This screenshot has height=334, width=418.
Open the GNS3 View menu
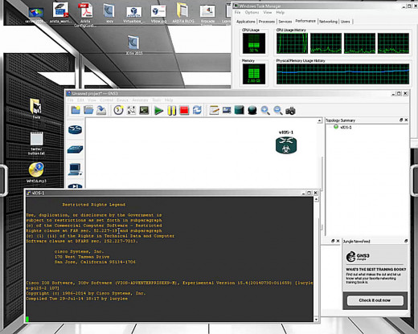92,100
